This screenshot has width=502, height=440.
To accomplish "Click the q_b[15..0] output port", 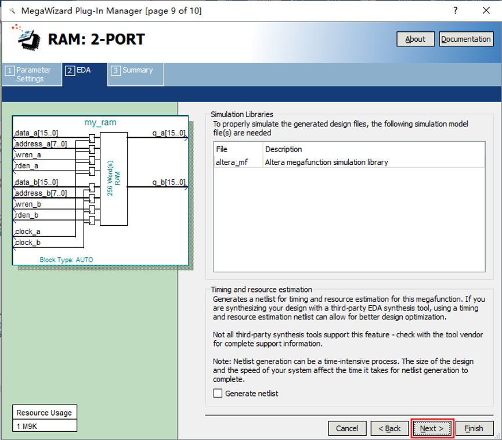I will click(x=169, y=182).
